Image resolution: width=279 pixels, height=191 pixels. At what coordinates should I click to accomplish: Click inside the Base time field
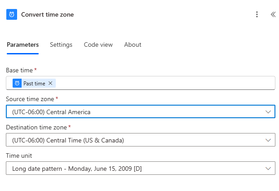pos(162,83)
